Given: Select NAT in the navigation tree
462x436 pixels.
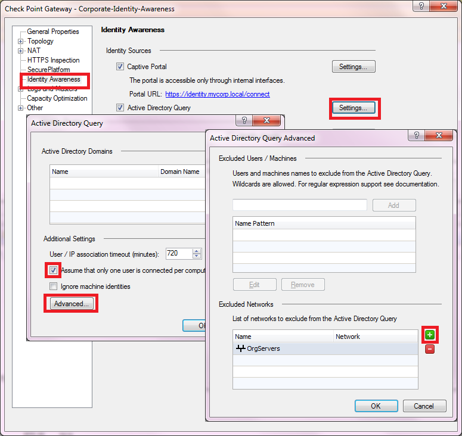Looking at the screenshot, I should (x=34, y=51).
